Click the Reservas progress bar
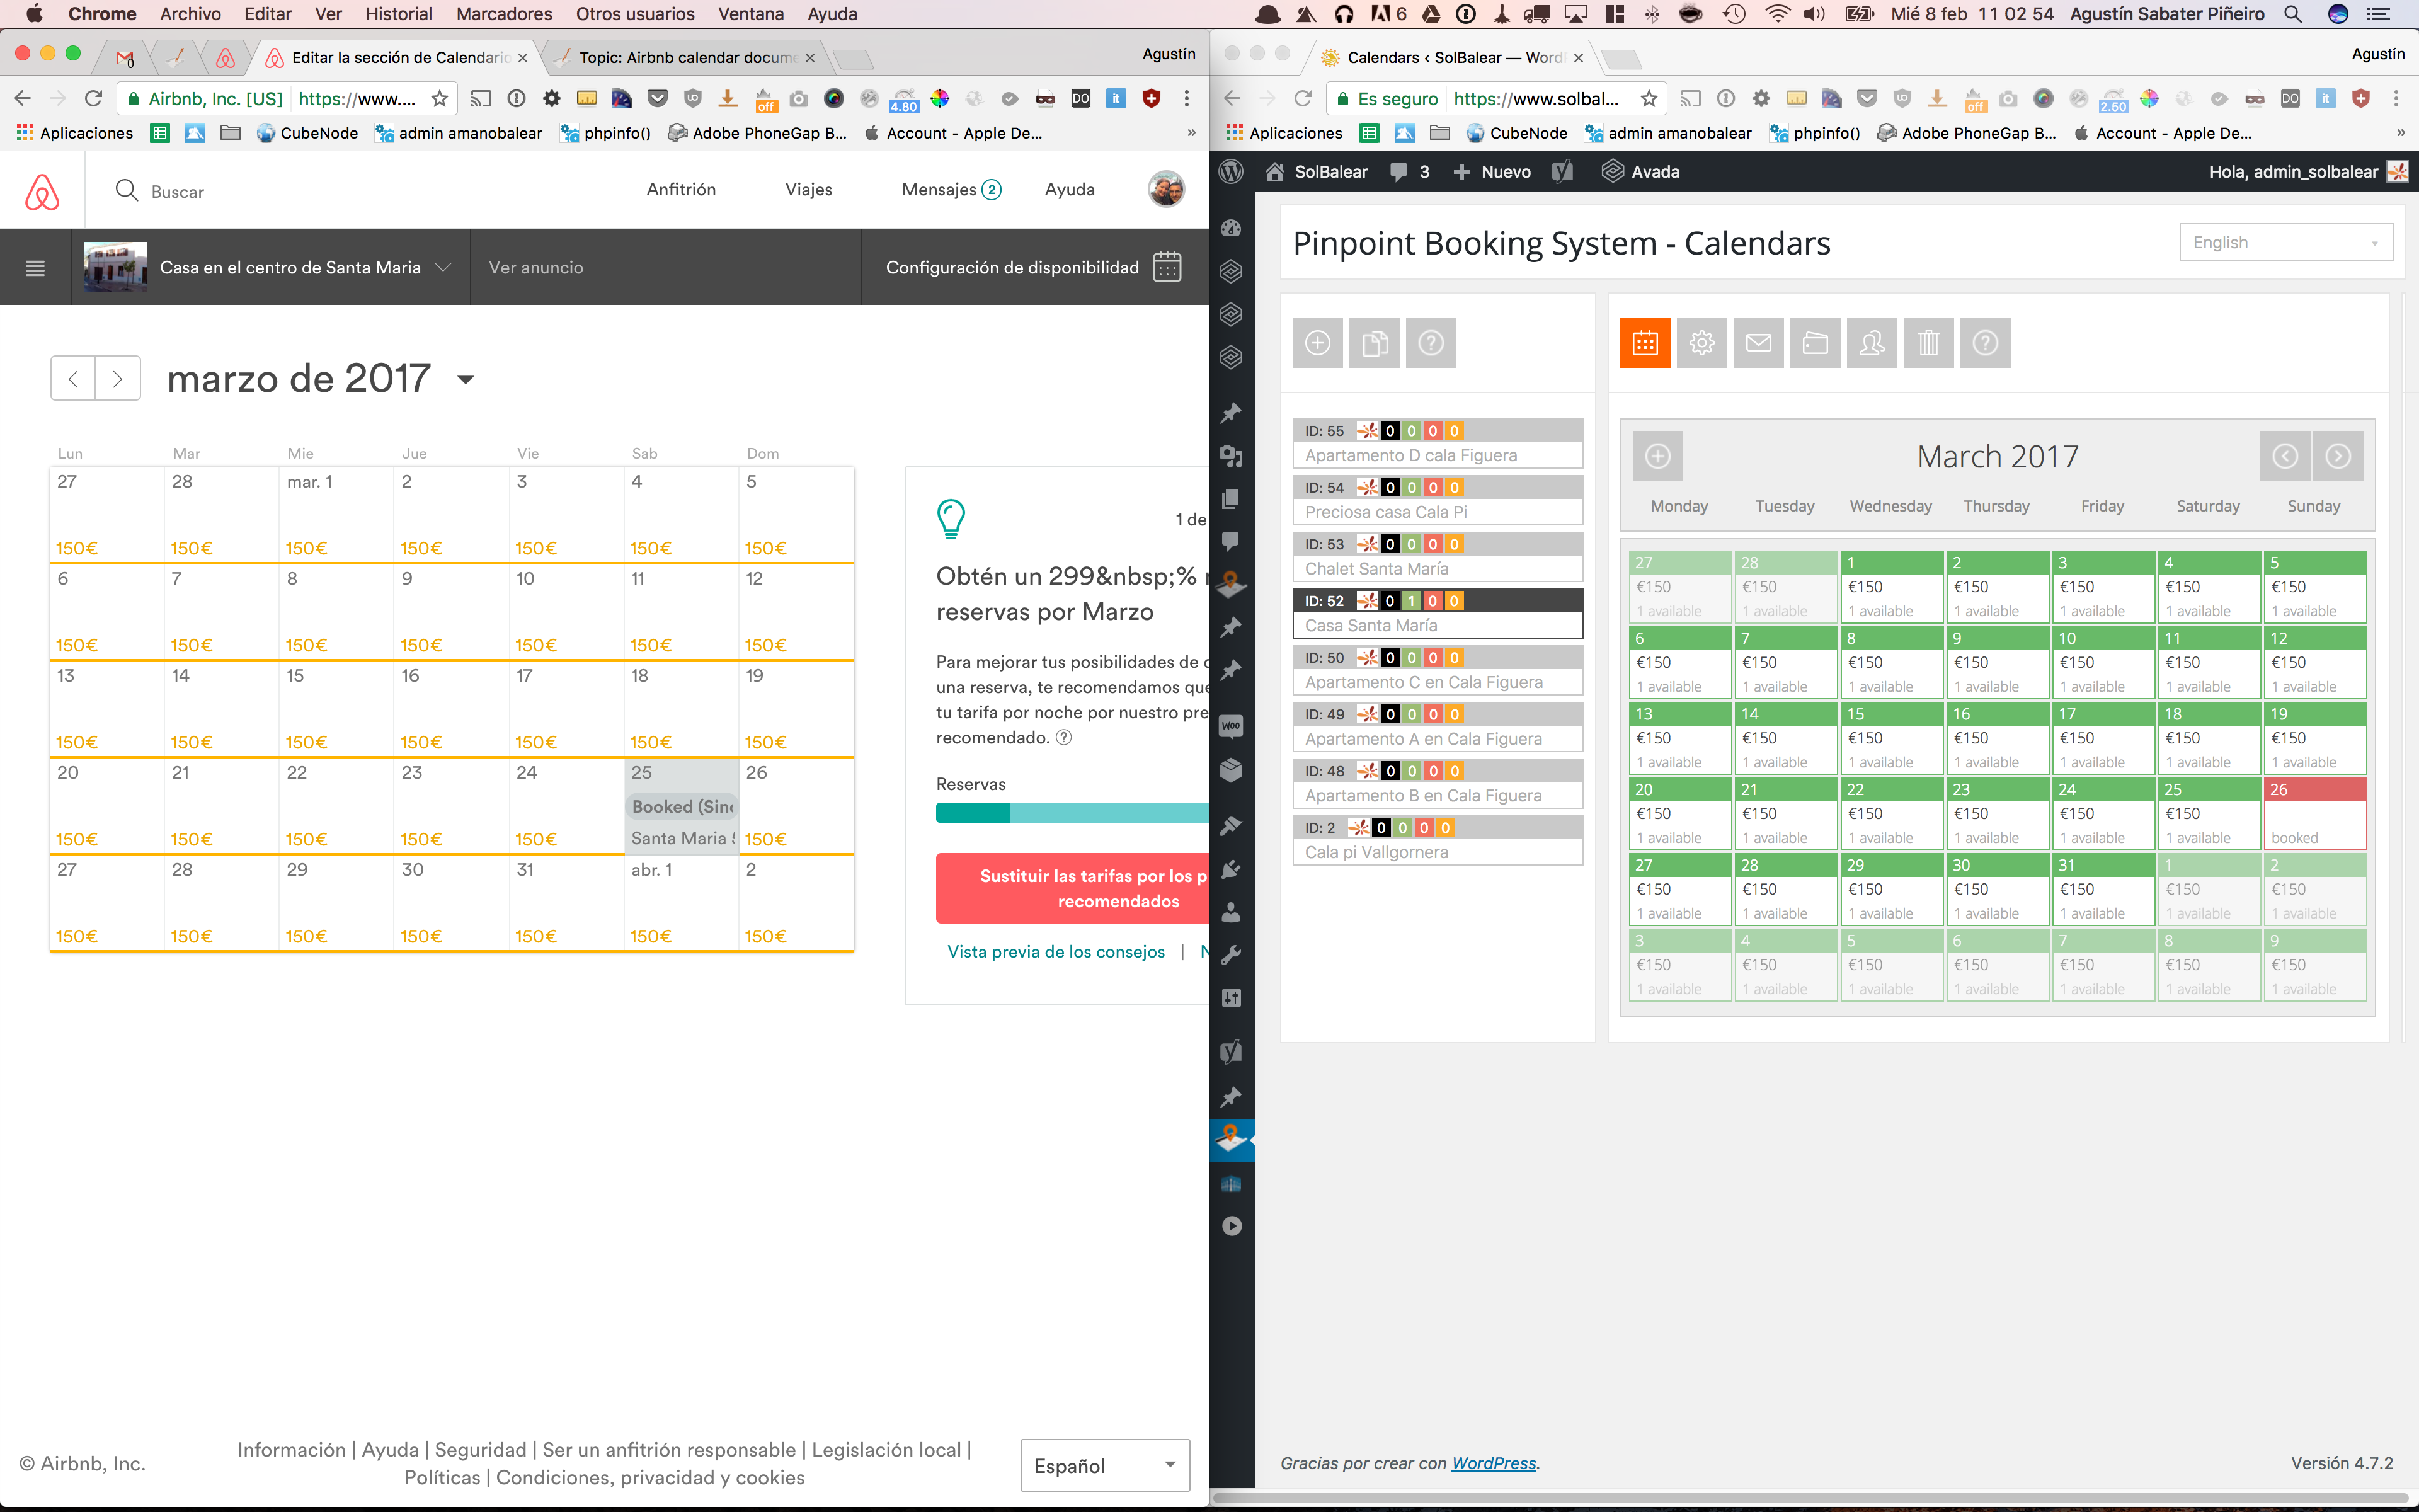 (1073, 812)
